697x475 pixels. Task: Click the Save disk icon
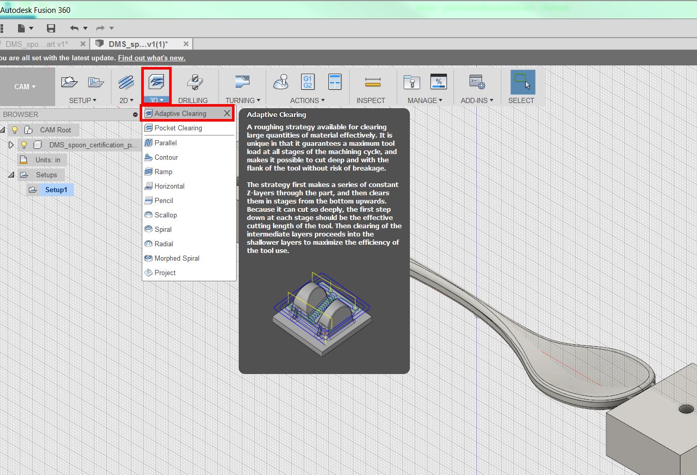[x=51, y=28]
